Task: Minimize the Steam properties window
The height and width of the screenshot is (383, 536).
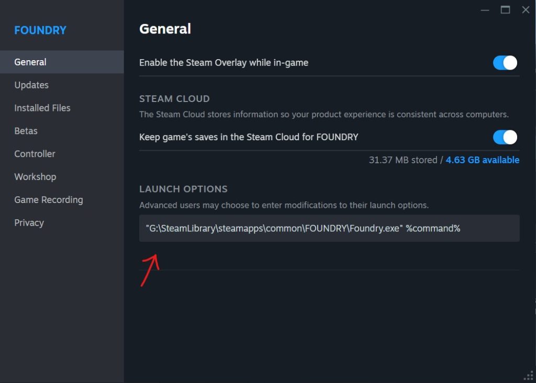Action: 485,9
